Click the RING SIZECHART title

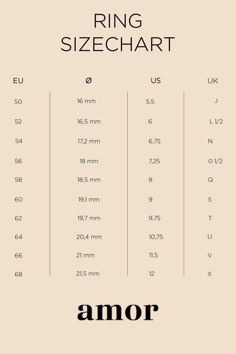coord(118,33)
